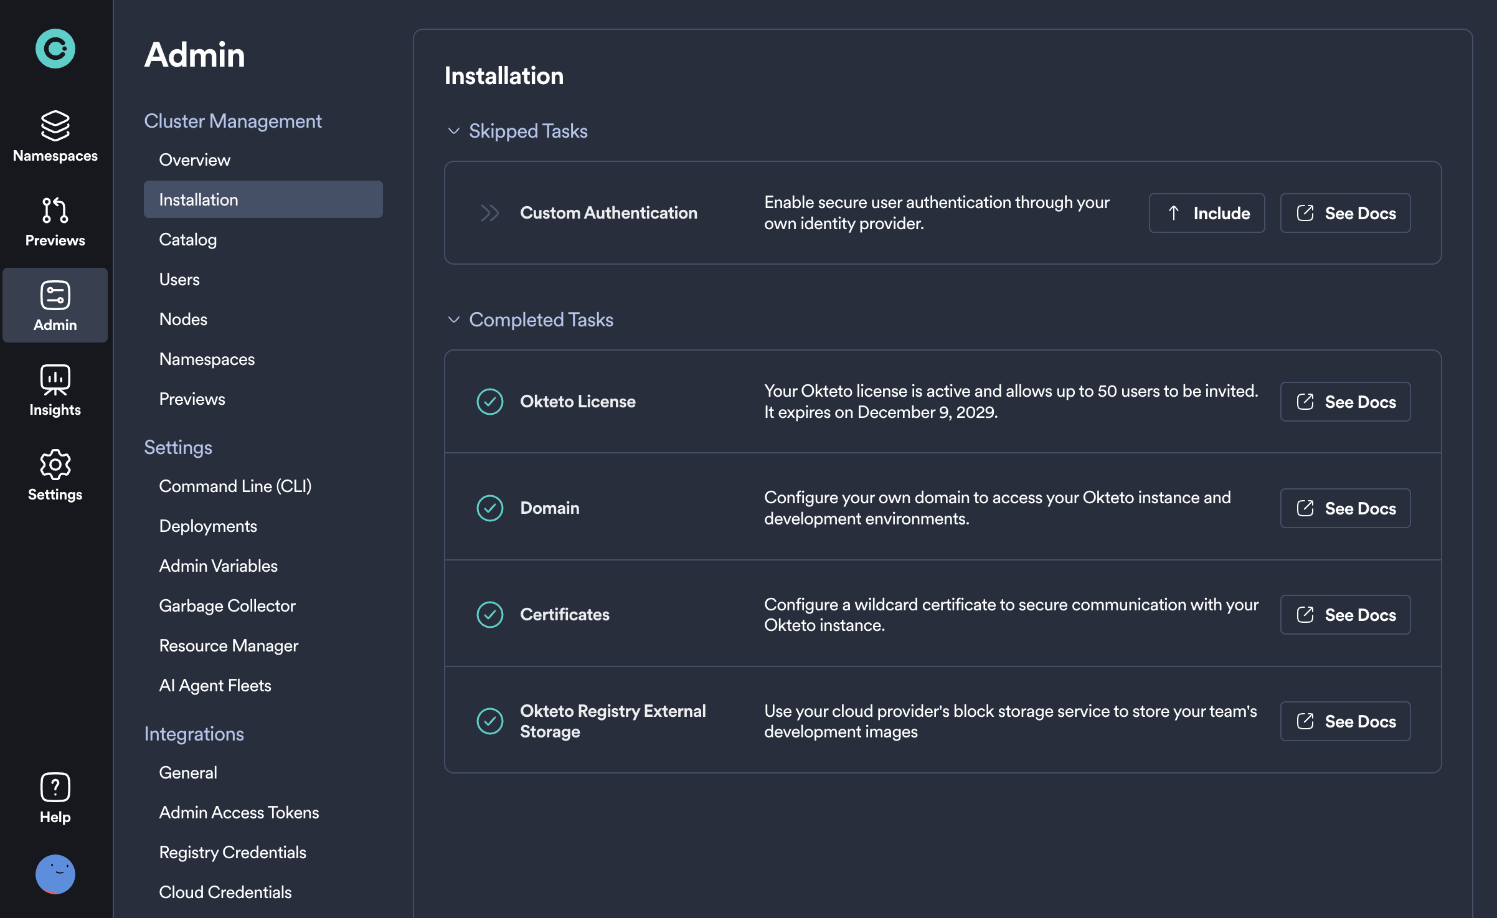
Task: Open the Insights sidebar icon
Action: (55, 390)
